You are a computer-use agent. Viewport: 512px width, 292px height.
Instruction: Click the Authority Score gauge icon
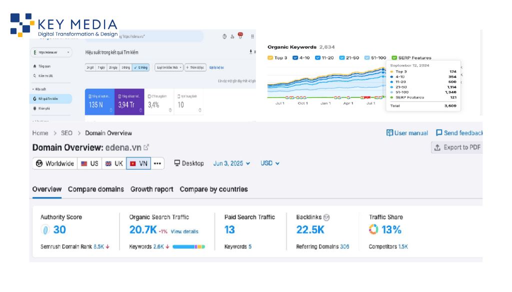[45, 229]
